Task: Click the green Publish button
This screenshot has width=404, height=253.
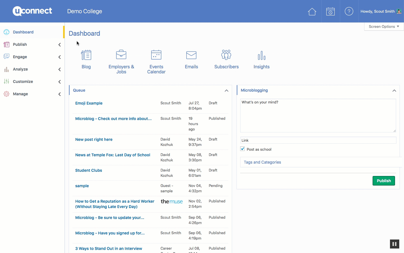Action: point(384,181)
